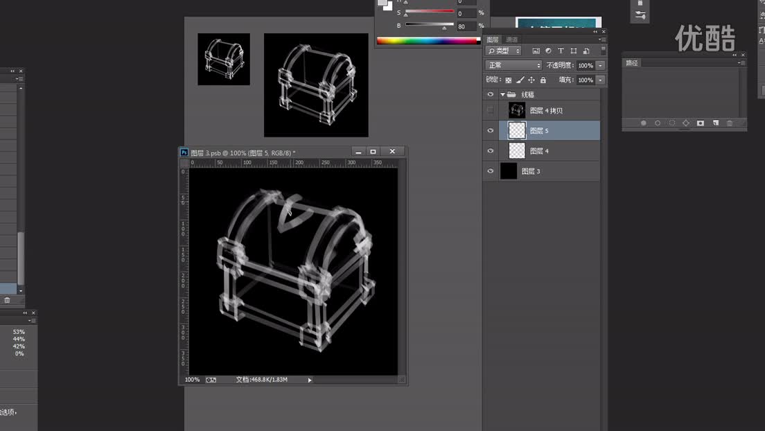
Task: Select the 路径 panel tab
Action: [632, 63]
